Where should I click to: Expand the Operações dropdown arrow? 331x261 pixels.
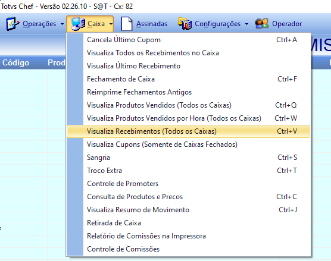click(62, 24)
